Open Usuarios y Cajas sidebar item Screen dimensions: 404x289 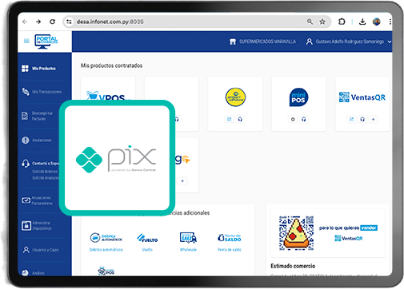click(40, 250)
